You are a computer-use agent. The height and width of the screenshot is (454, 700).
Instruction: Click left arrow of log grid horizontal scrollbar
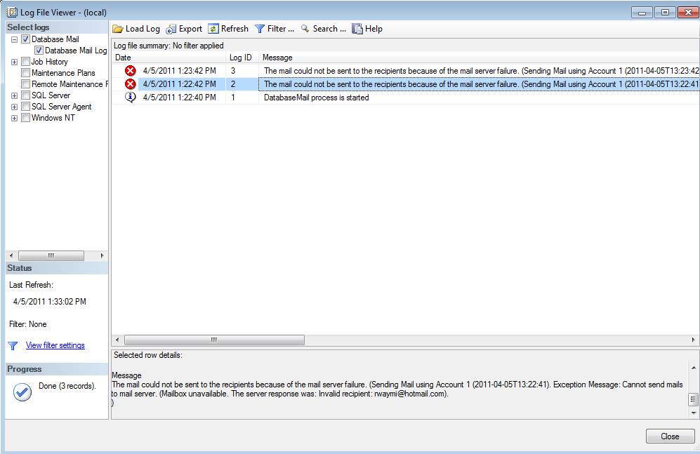point(117,340)
